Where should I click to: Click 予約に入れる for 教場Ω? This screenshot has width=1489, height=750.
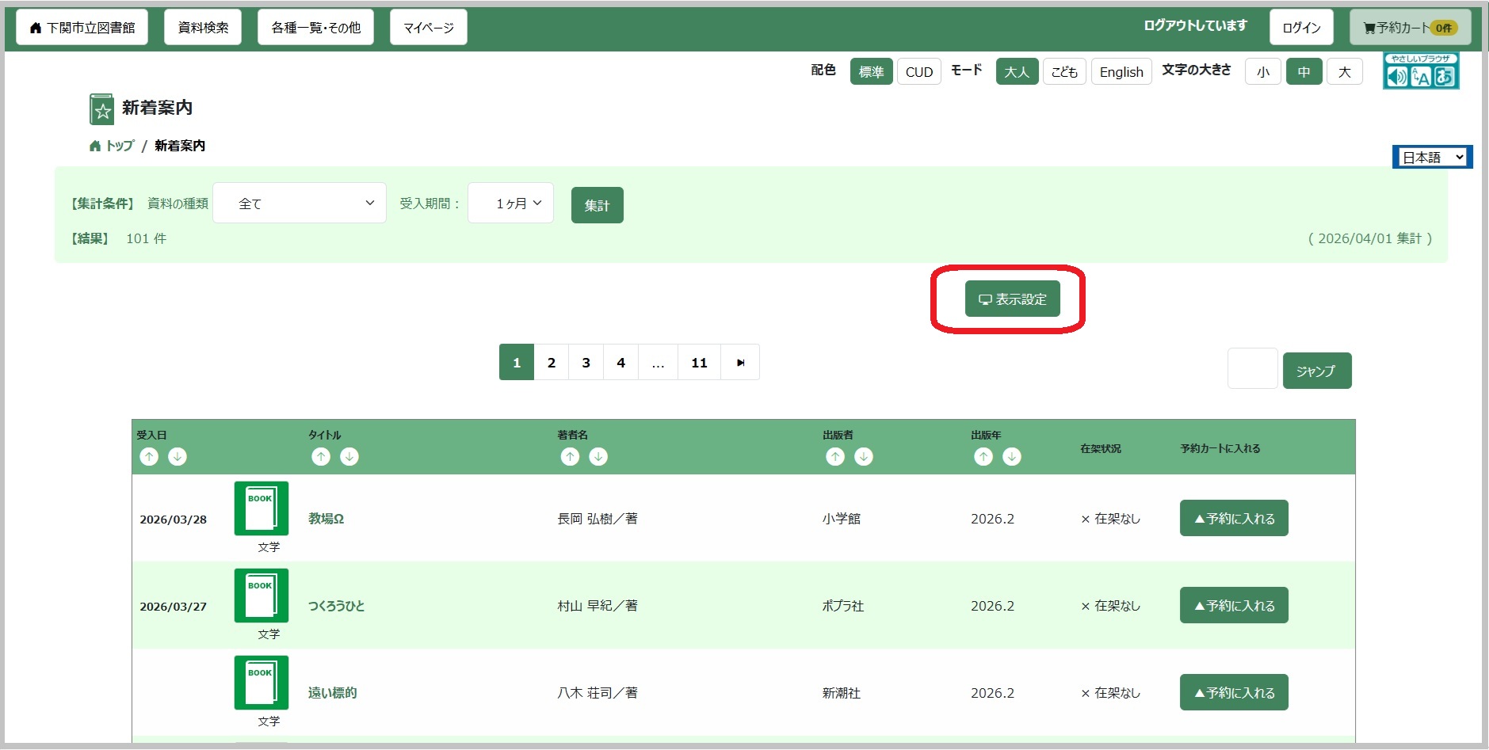pos(1233,518)
